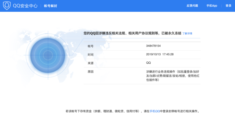Click the freeze time 2019/10/13 17:45:28

(x=160, y=54)
